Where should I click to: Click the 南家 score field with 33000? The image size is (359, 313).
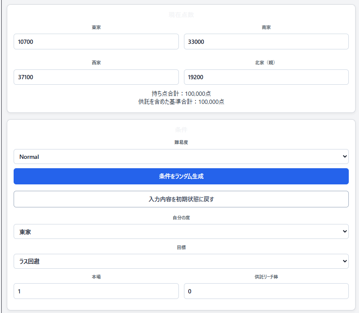[266, 42]
